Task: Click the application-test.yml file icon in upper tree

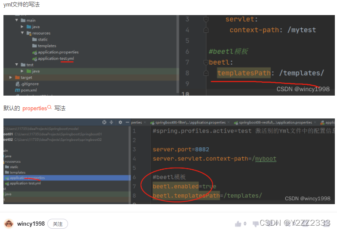Action: [34, 59]
